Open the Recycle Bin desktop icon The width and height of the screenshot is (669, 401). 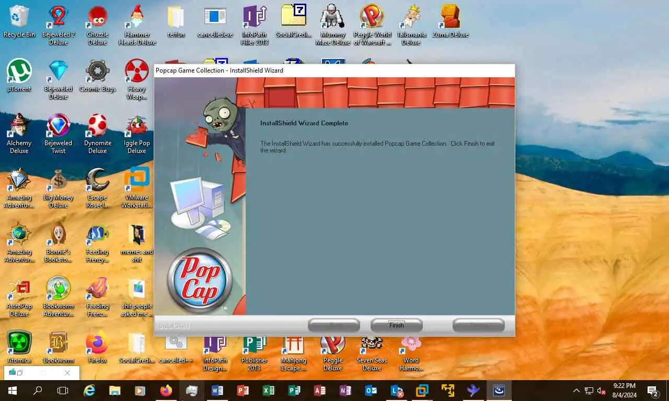pyautogui.click(x=19, y=22)
